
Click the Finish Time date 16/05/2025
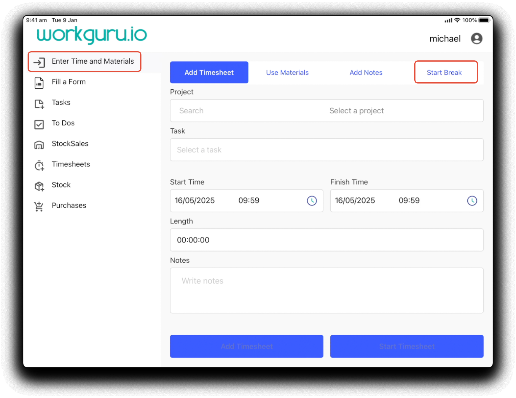coord(355,200)
